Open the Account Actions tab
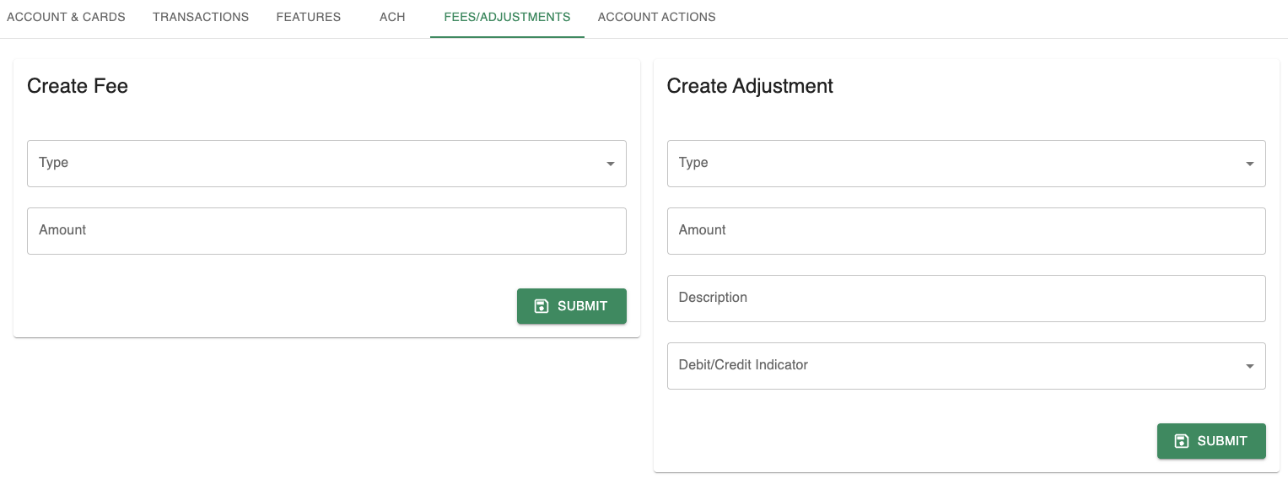Image resolution: width=1288 pixels, height=479 pixels. click(x=656, y=17)
